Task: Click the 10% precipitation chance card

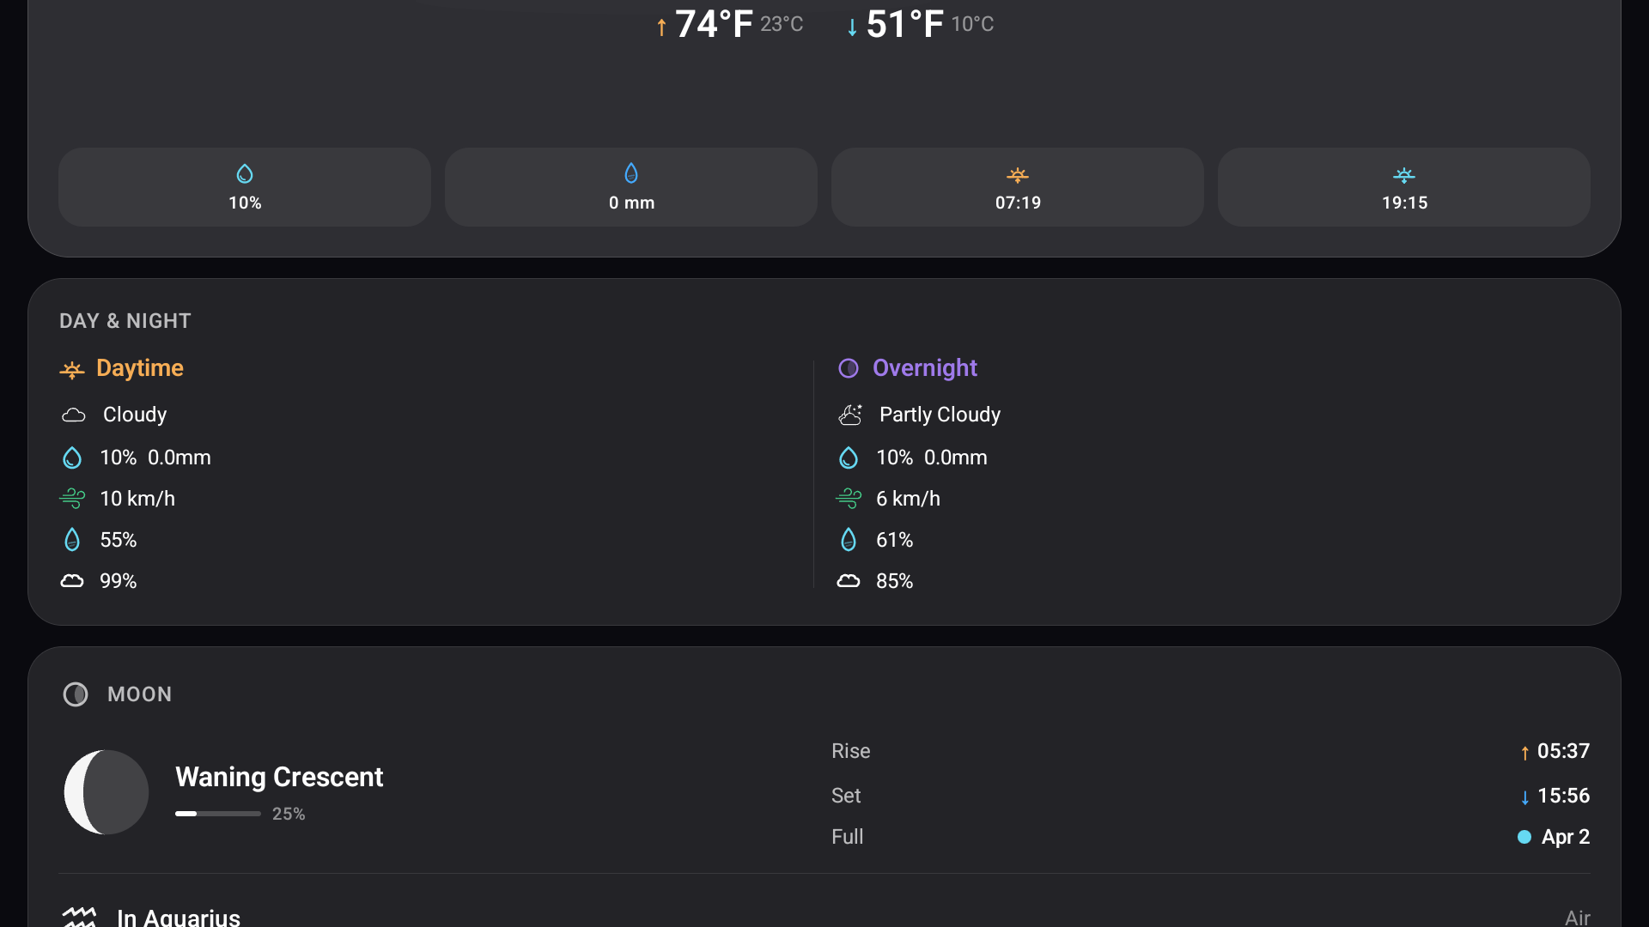Action: click(245, 187)
